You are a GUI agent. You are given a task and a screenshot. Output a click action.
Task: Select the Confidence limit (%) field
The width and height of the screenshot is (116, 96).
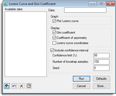(102, 56)
